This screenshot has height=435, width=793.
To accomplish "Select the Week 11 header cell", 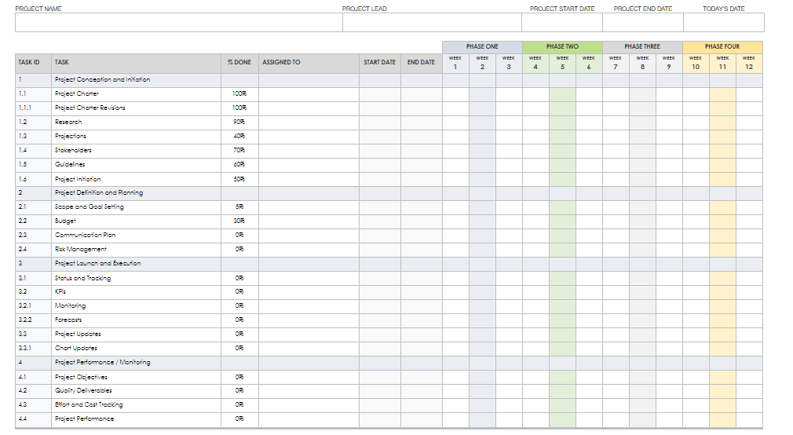I will tap(722, 64).
